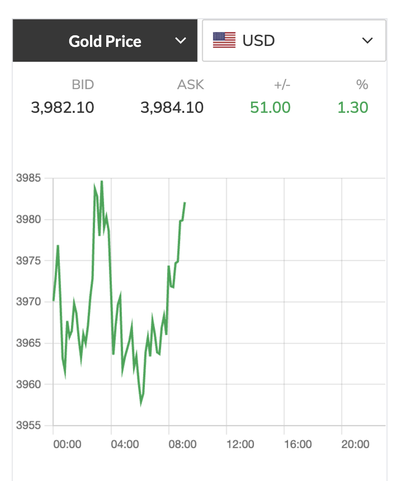Click the ASK price 3,984.10
The height and width of the screenshot is (481, 399).
pos(172,108)
